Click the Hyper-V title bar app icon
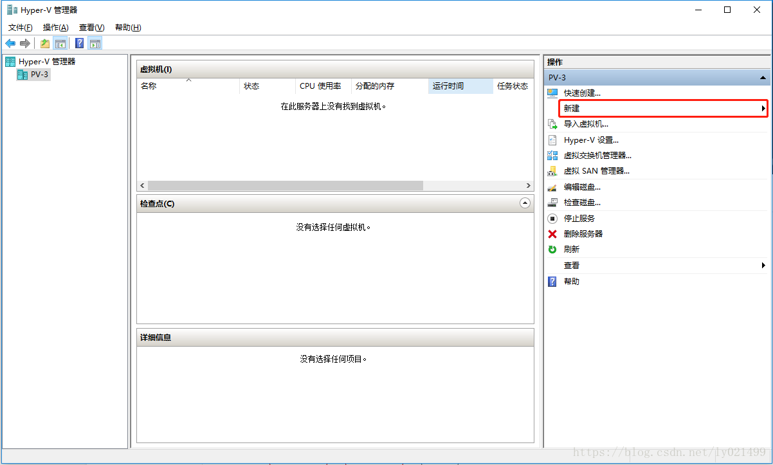This screenshot has width=773, height=465. tap(12, 10)
